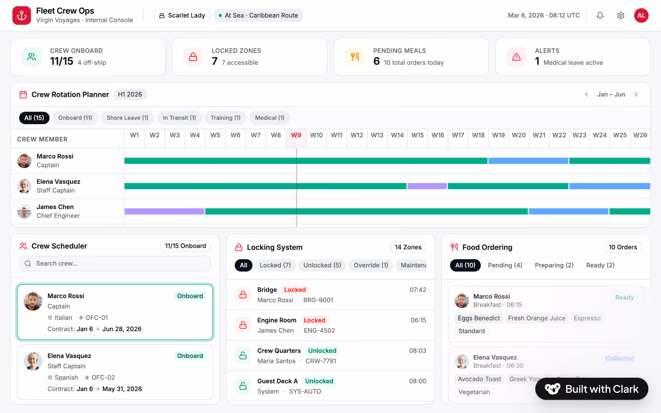Image resolution: width=661 pixels, height=413 pixels.
Task: Go back using the left chevron near Jan–Jun
Action: point(587,94)
